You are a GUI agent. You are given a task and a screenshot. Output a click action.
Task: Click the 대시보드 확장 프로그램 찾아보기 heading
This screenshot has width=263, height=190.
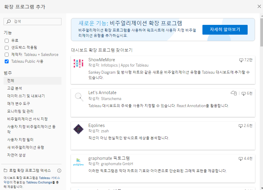(x=102, y=50)
